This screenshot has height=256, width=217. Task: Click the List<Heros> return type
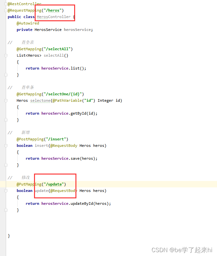29,55
